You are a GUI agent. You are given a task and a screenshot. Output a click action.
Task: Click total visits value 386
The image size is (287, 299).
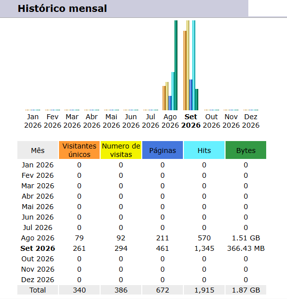(x=121, y=290)
